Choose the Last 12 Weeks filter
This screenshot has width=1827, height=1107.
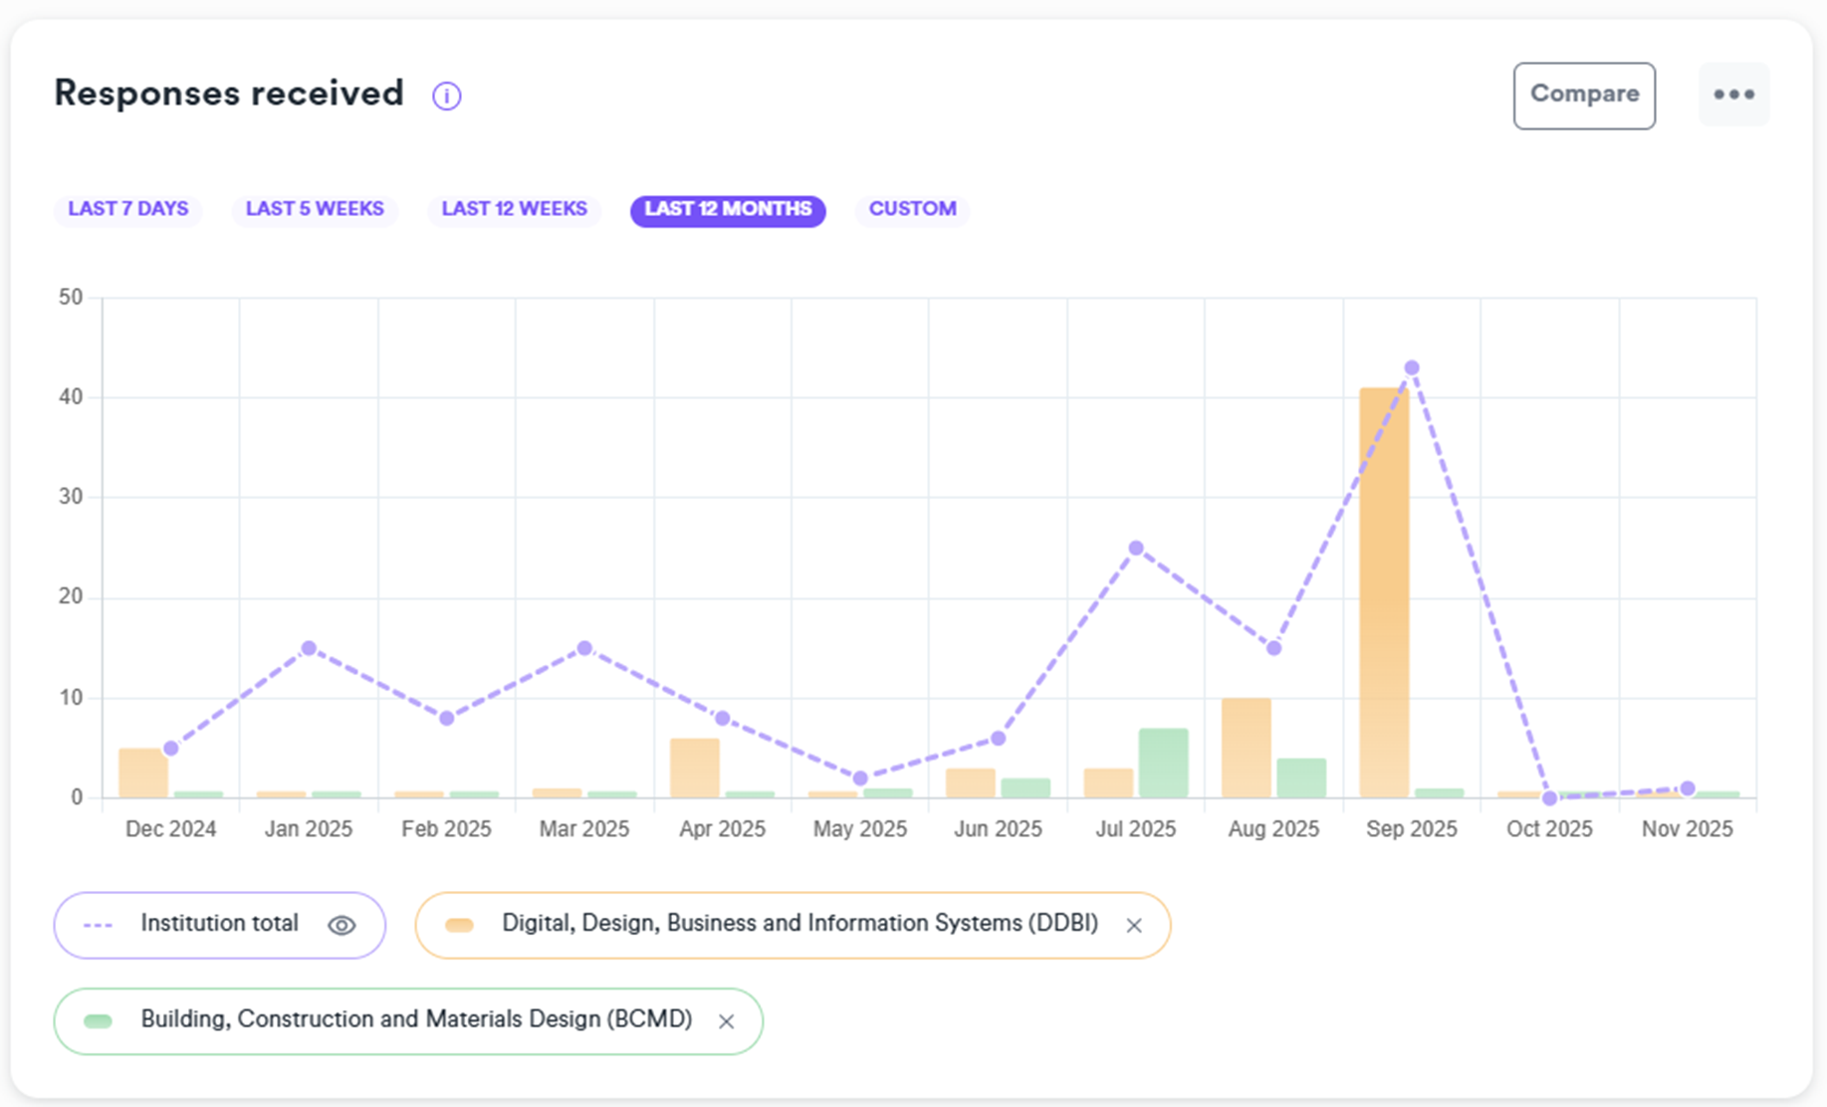tap(514, 209)
